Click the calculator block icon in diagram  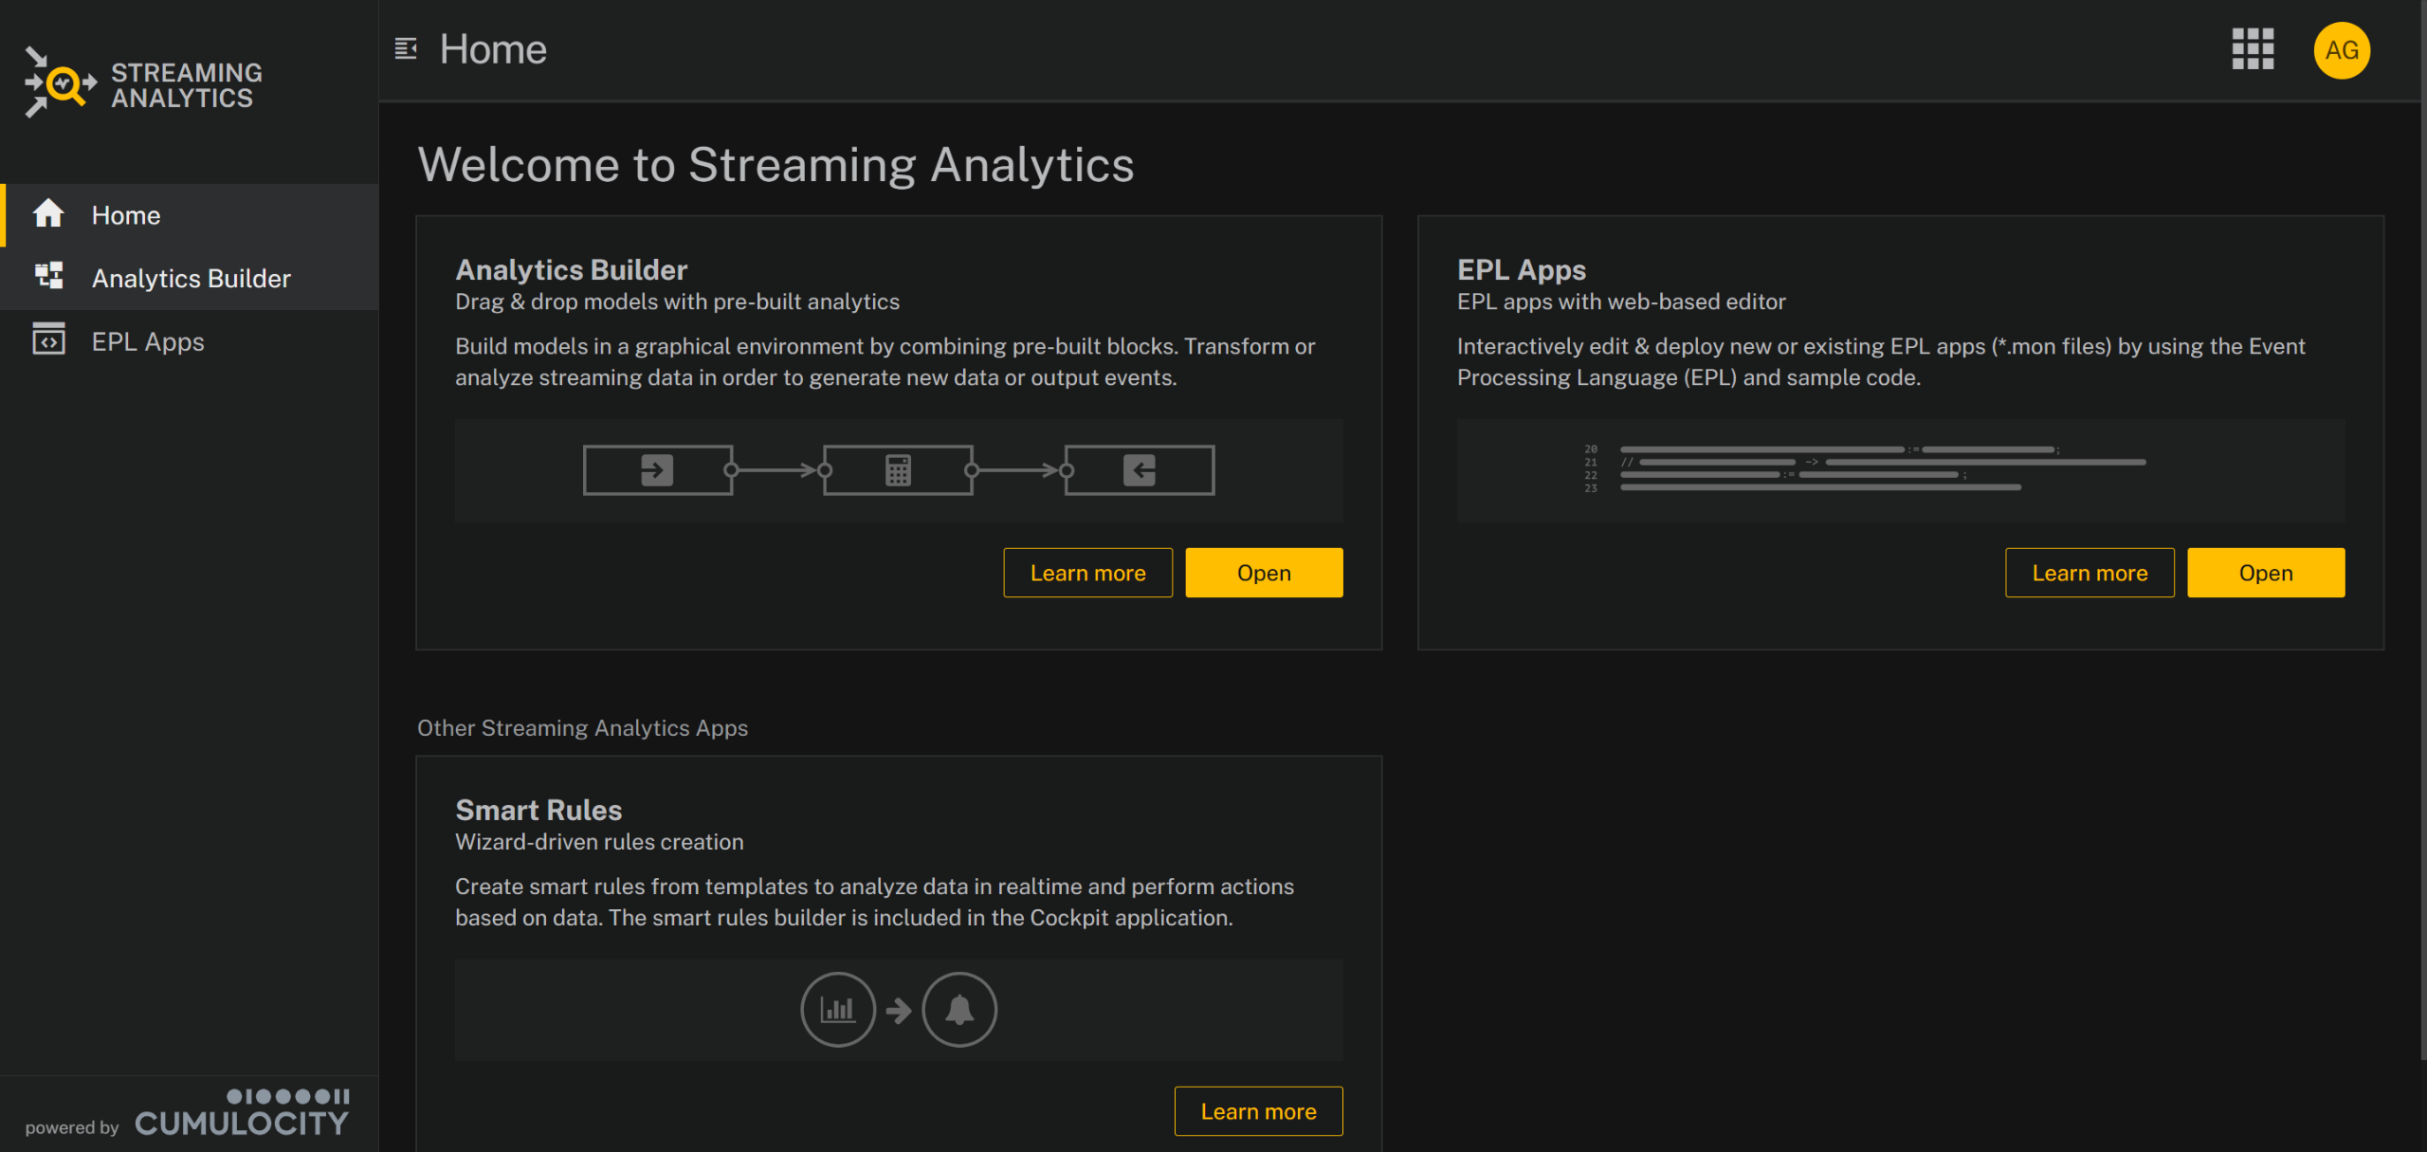point(898,469)
